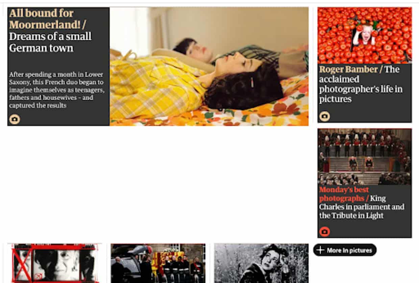Screen dimensions: 419x283
Task: Click plus icon in More in pictures button
Action: (x=321, y=250)
